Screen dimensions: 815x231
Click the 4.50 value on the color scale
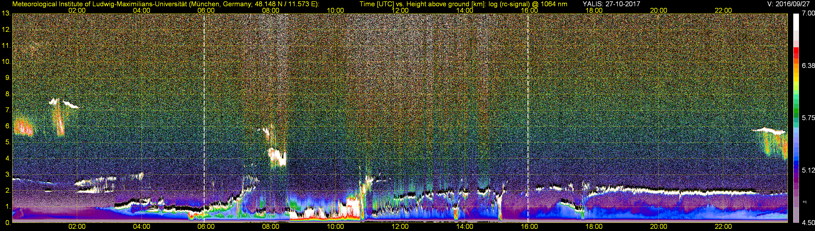(808, 223)
